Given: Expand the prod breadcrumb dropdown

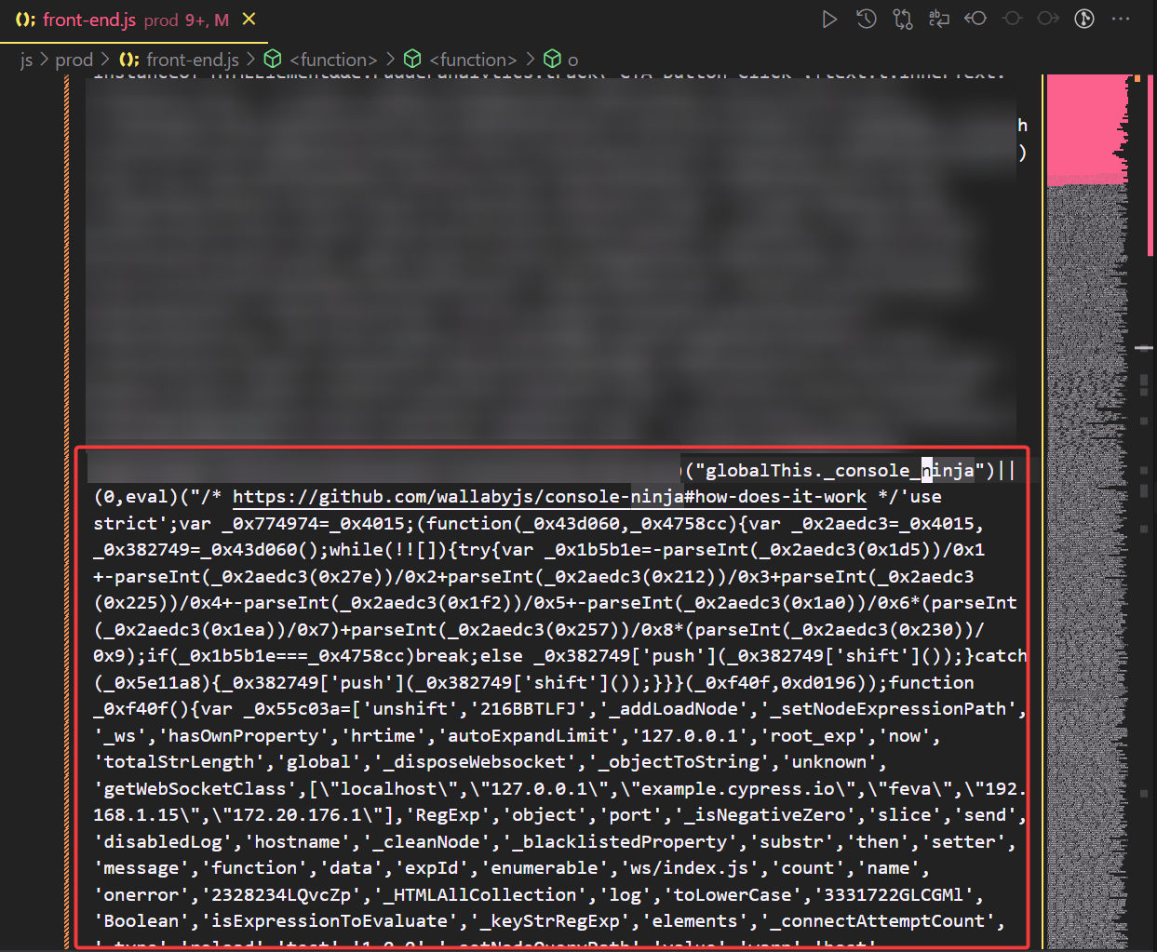Looking at the screenshot, I should click(74, 59).
